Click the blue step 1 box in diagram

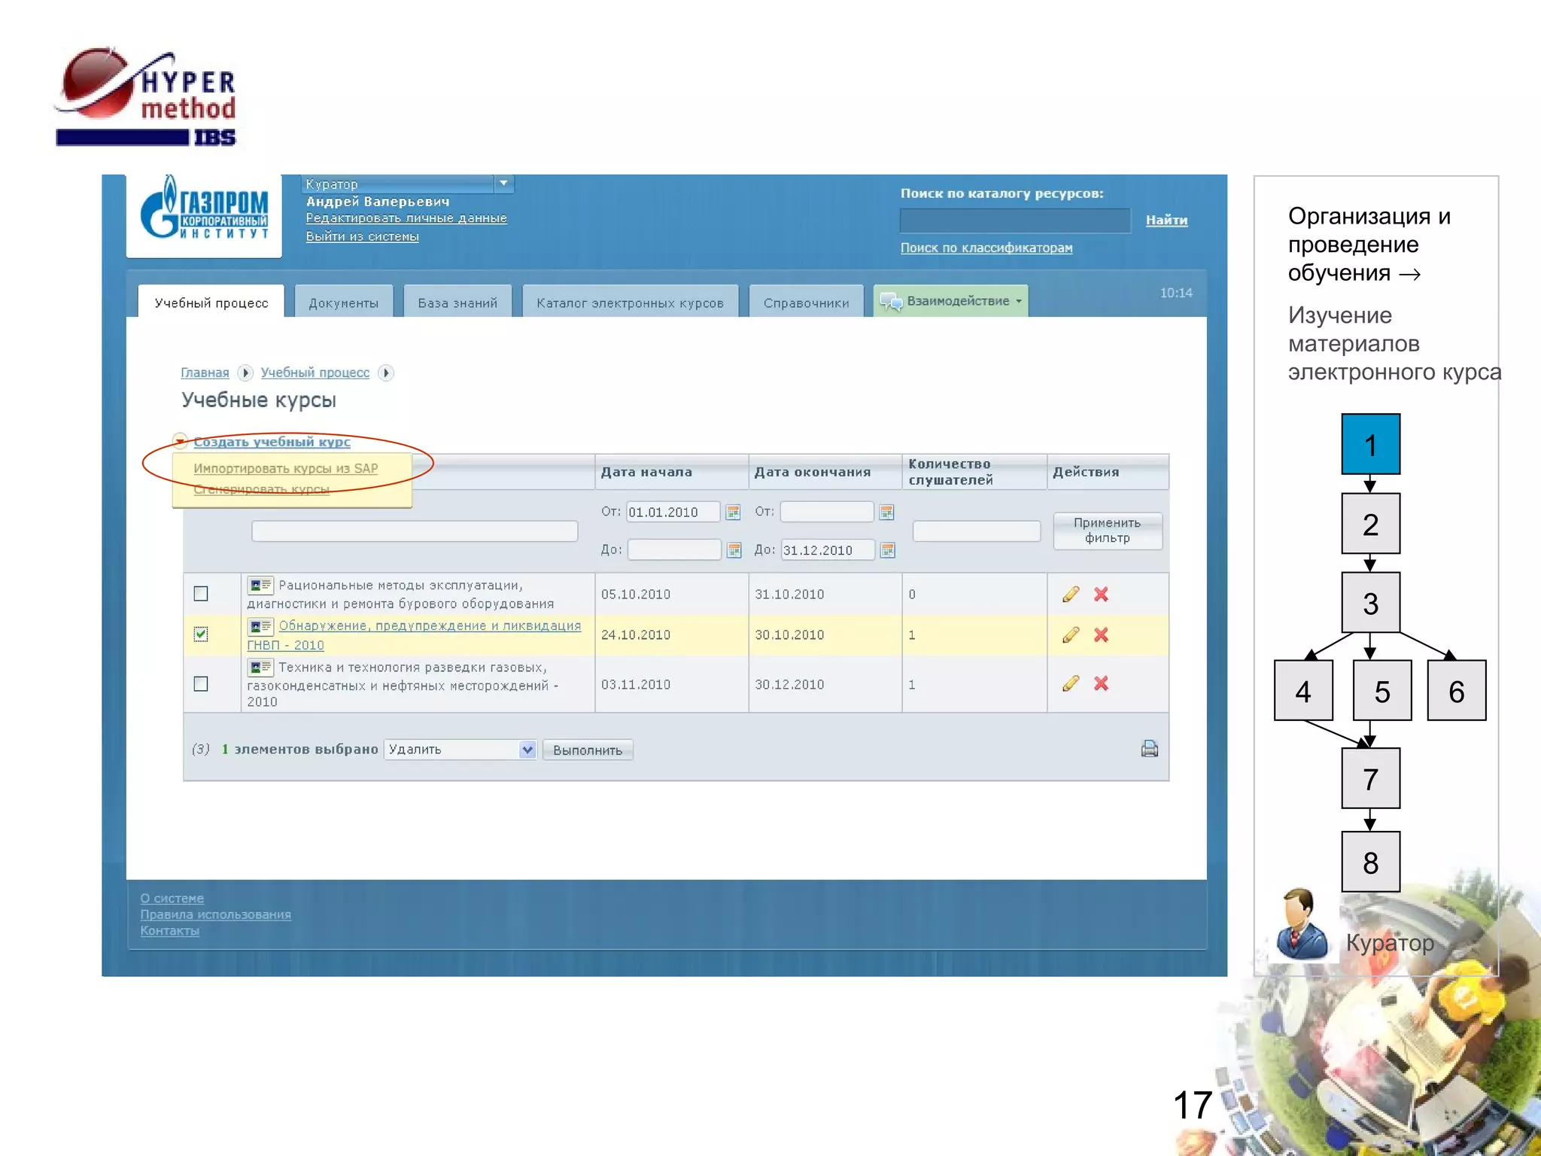[1370, 445]
